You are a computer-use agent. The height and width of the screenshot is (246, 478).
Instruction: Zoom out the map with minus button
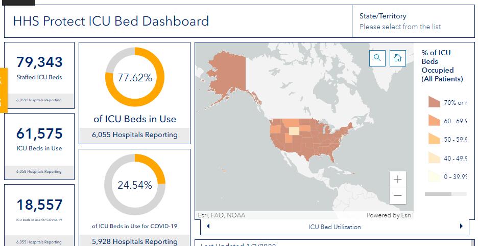(x=397, y=196)
